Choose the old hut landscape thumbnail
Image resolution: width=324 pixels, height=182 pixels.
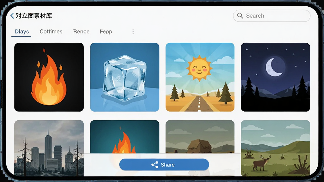(200, 137)
